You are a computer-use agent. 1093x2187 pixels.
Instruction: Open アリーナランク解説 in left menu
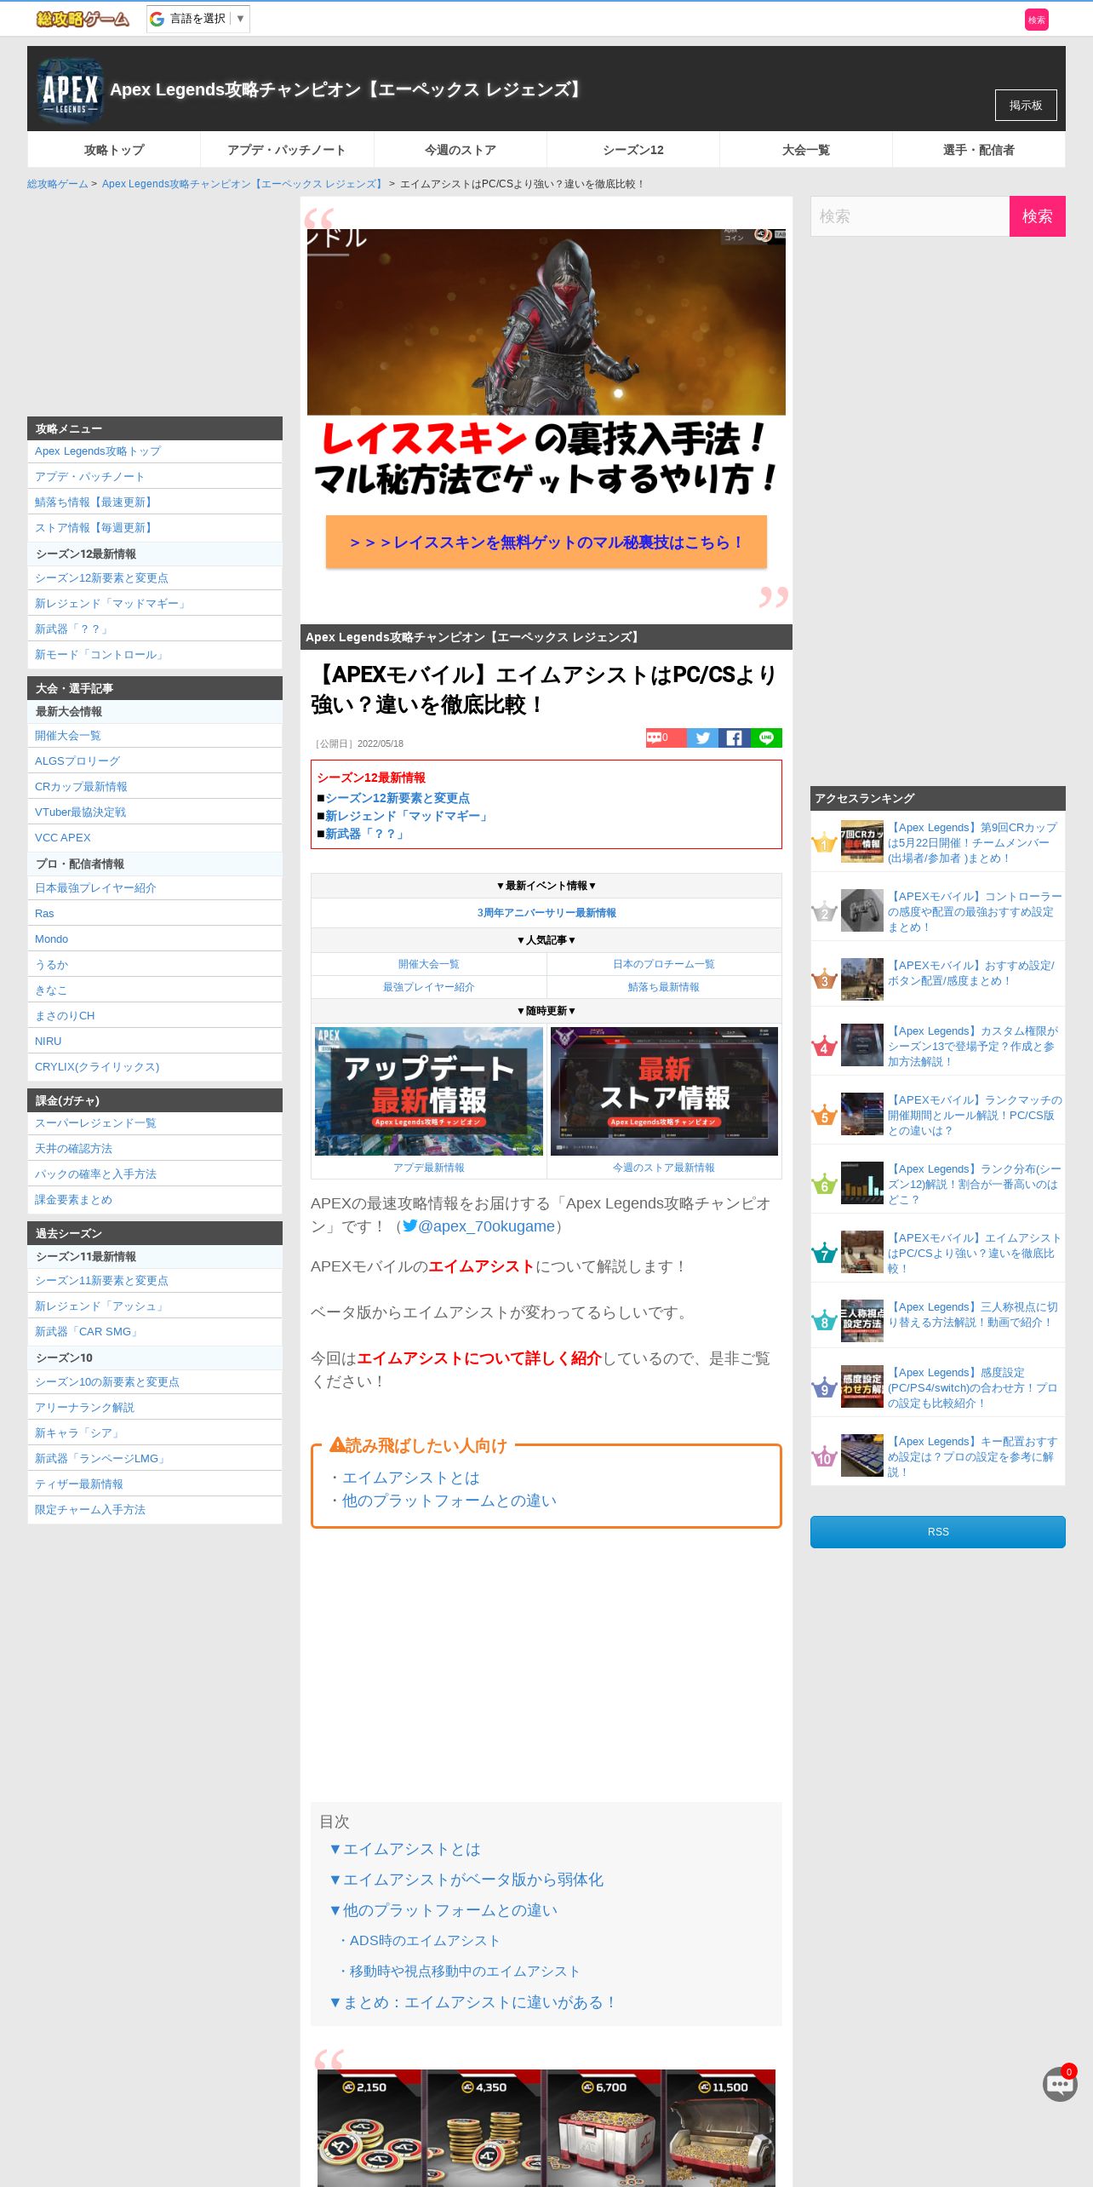[84, 1408]
